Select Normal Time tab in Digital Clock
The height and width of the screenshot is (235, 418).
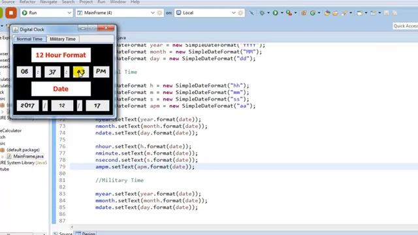pyautogui.click(x=29, y=39)
